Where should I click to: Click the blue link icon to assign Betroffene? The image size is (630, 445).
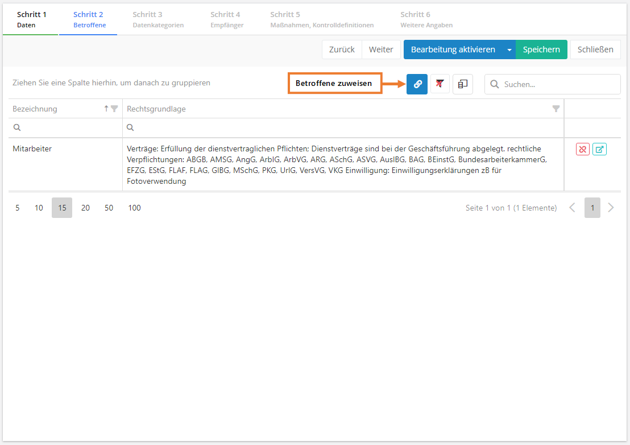tap(417, 84)
